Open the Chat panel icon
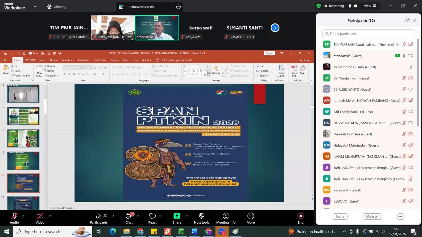Image resolution: width=422 pixels, height=237 pixels. (129, 216)
